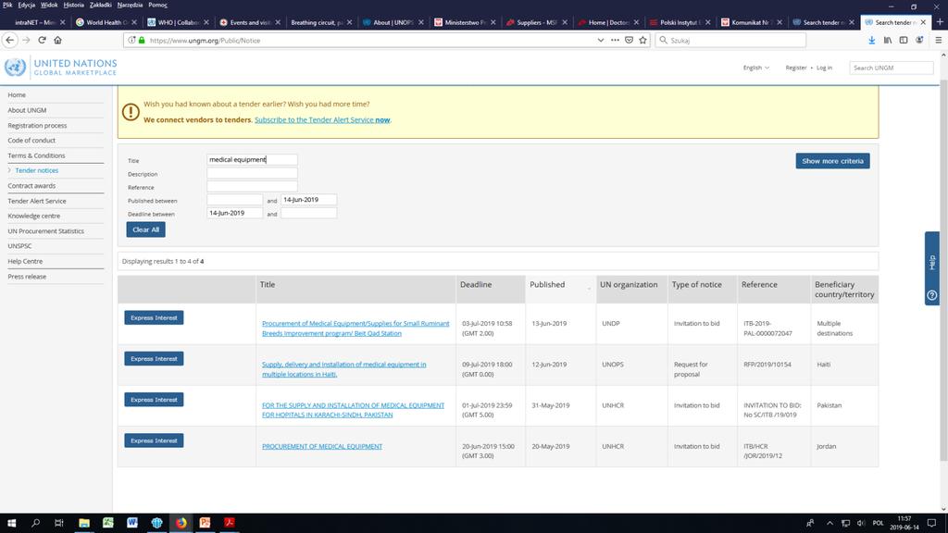Show hidden system tray icons
Screen dimensions: 948x533
coord(829,524)
